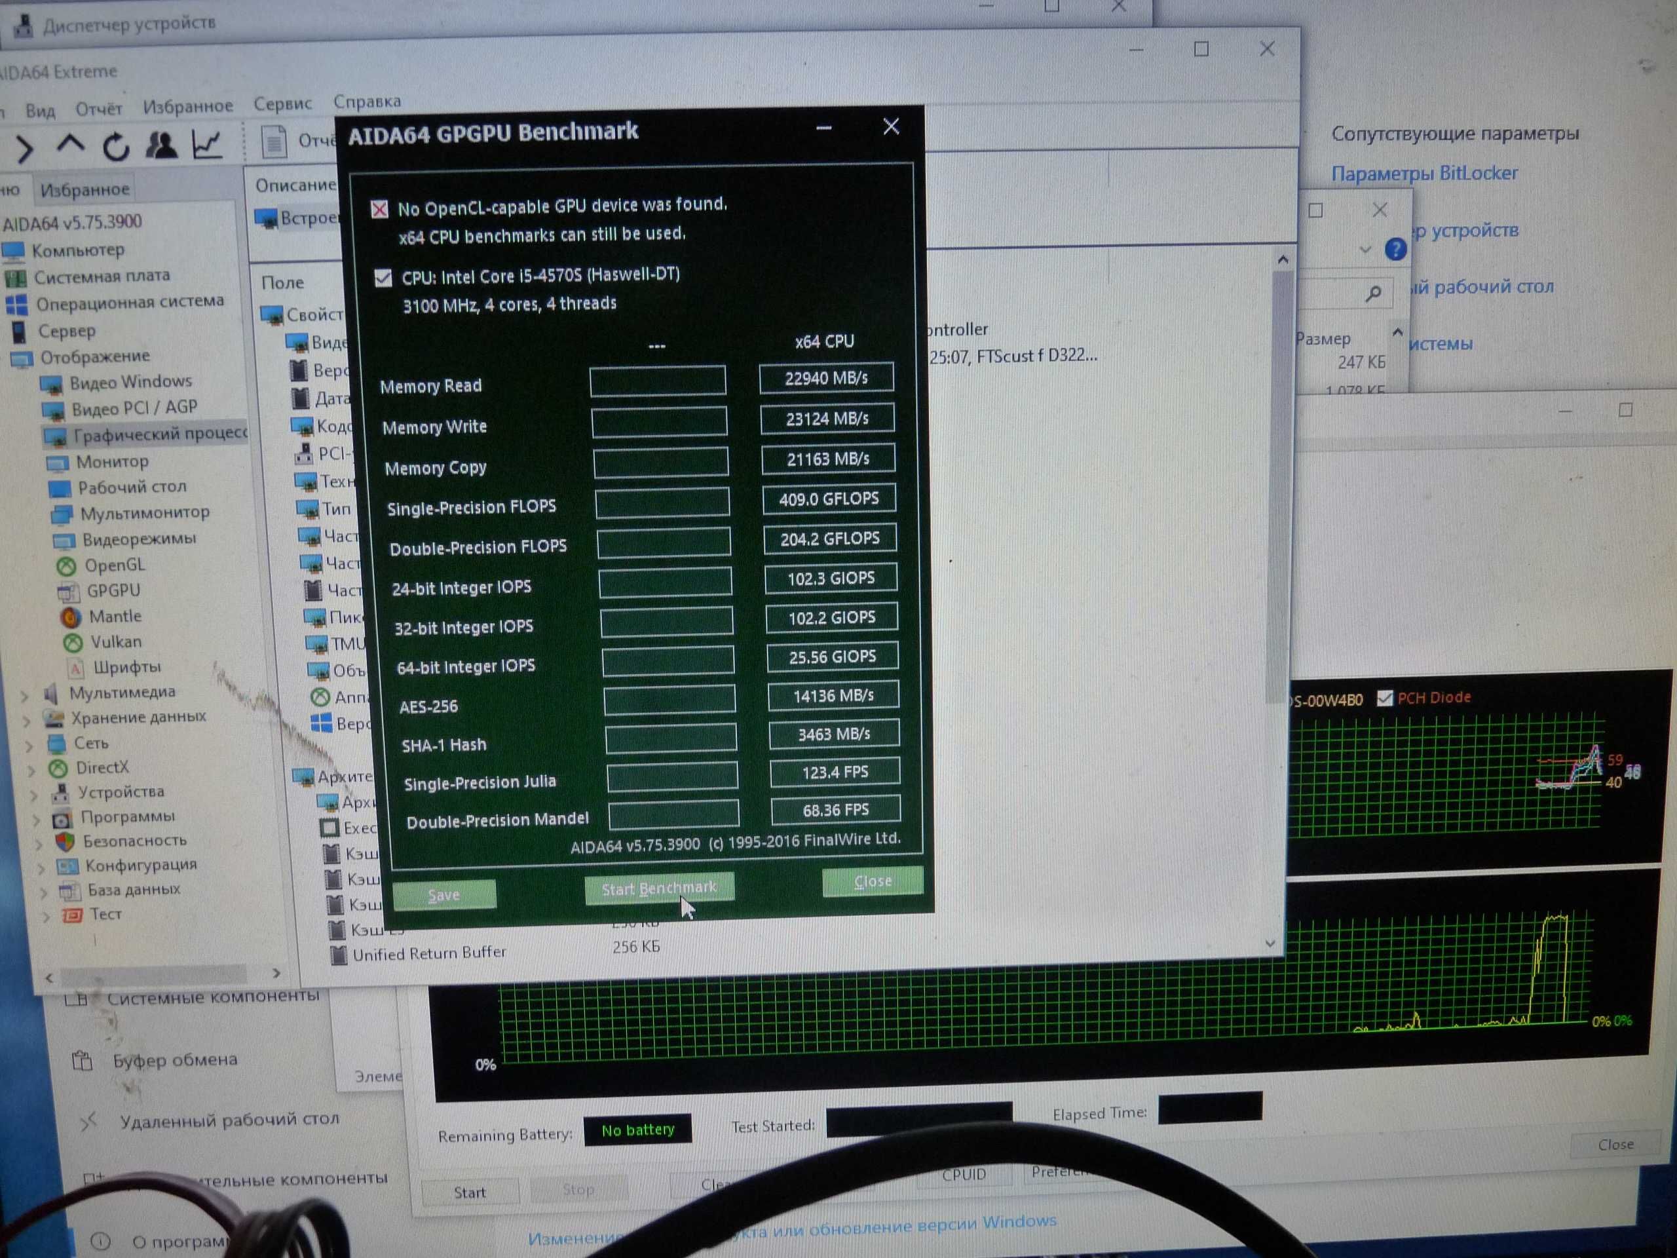Click the up arrow toolbar icon

(x=71, y=145)
